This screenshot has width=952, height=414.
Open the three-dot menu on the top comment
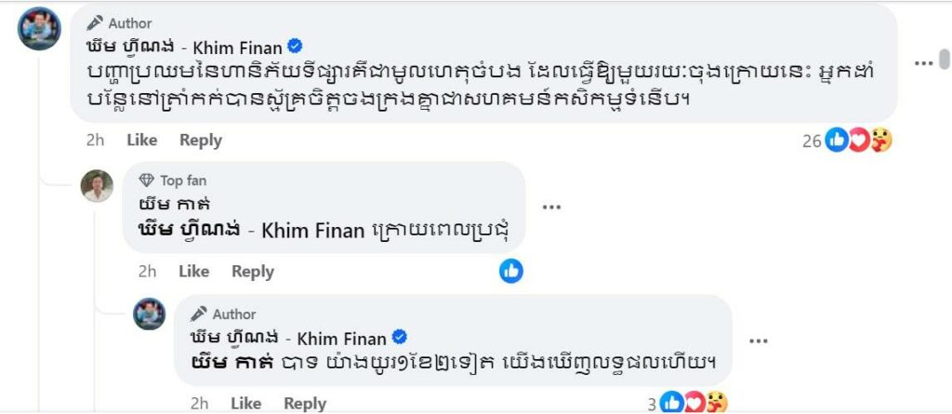922,63
